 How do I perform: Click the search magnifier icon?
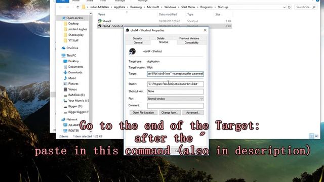[314, 7]
